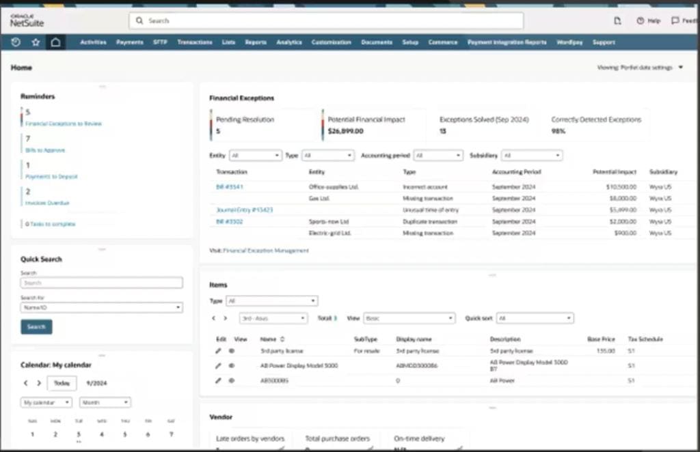Screen dimensions: 700x452
Task: Open the Subsidiary filter dropdown
Action: [532, 155]
